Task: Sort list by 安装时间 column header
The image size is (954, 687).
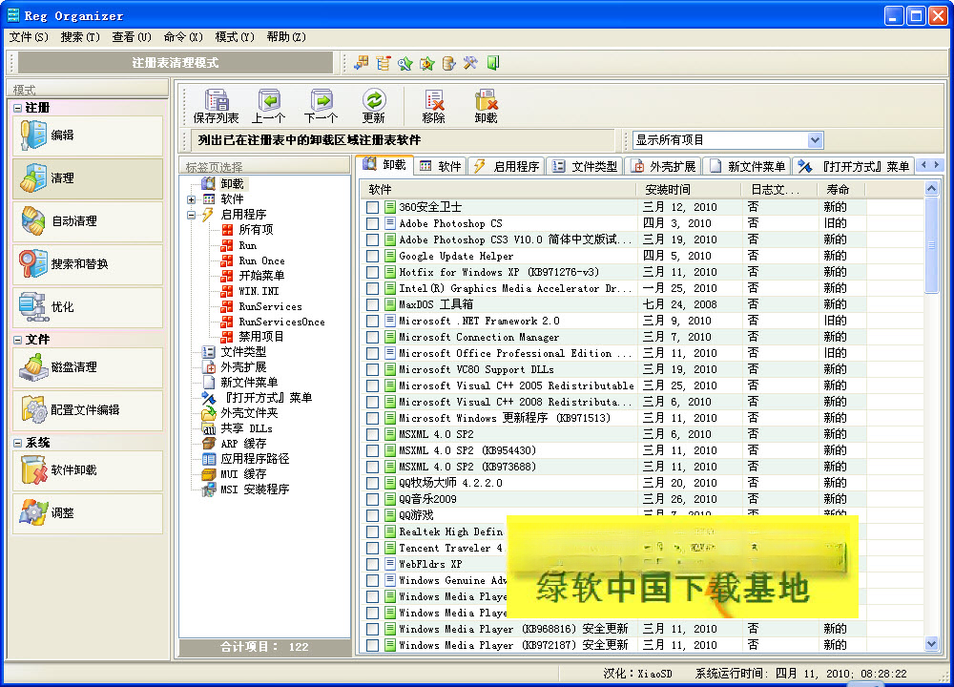Action: 690,190
